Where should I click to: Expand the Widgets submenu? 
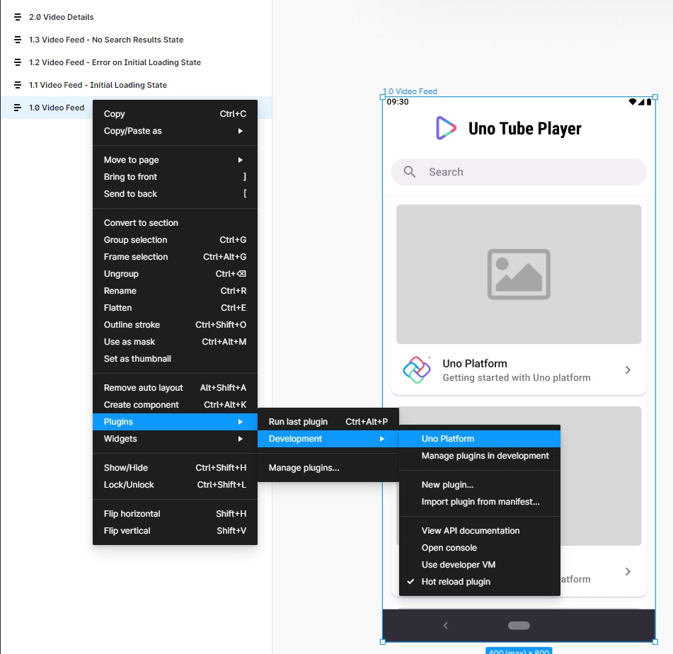pos(120,439)
